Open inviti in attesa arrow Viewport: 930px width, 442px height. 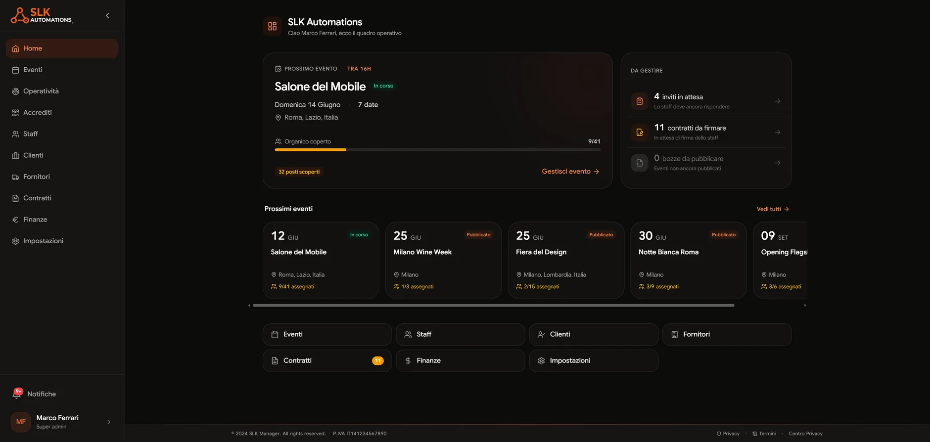tap(778, 101)
